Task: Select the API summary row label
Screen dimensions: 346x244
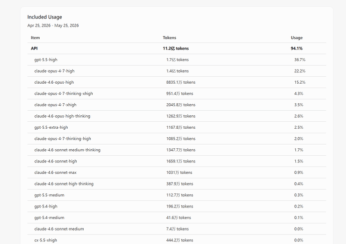Action: (34, 48)
